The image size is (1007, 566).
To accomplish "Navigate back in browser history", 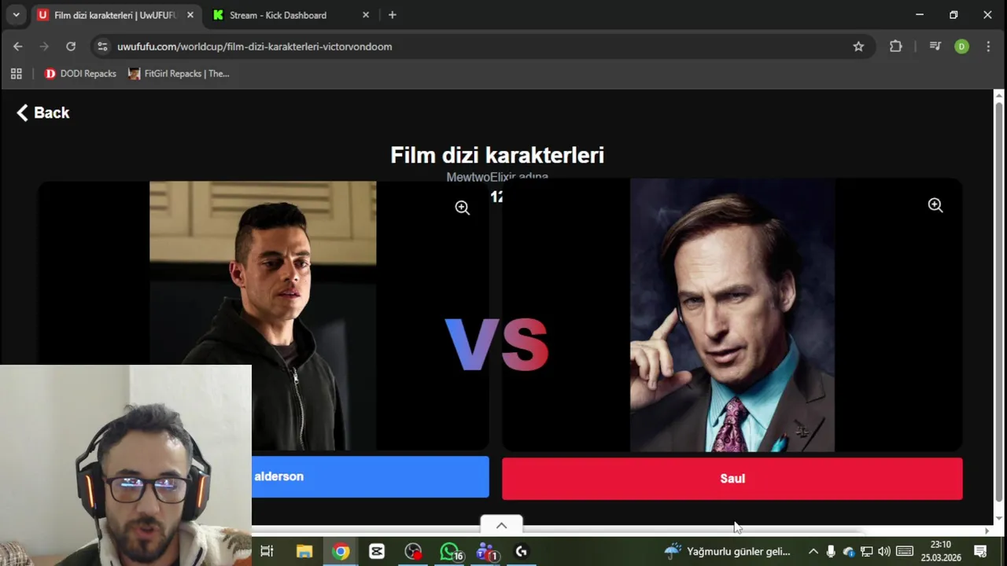I will [17, 46].
